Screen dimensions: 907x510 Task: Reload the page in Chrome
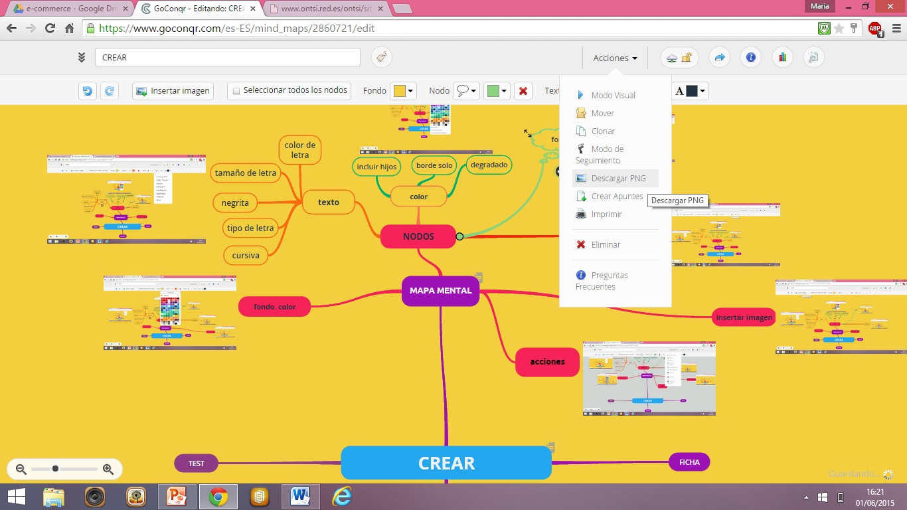tap(50, 28)
